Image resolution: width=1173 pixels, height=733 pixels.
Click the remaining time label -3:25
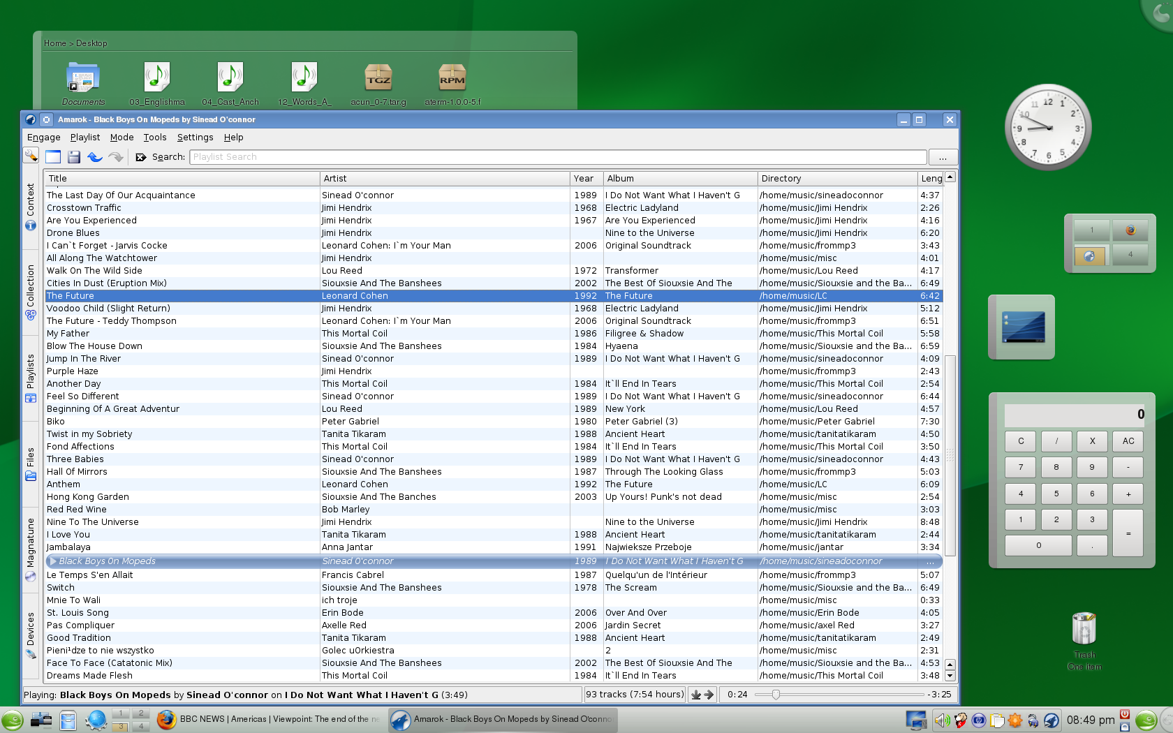939,695
